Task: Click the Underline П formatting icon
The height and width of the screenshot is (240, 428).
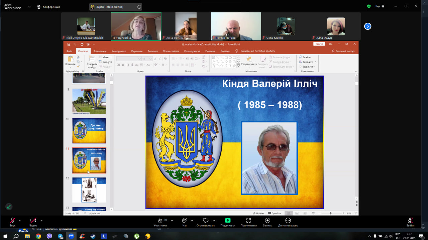Action: tap(127, 65)
